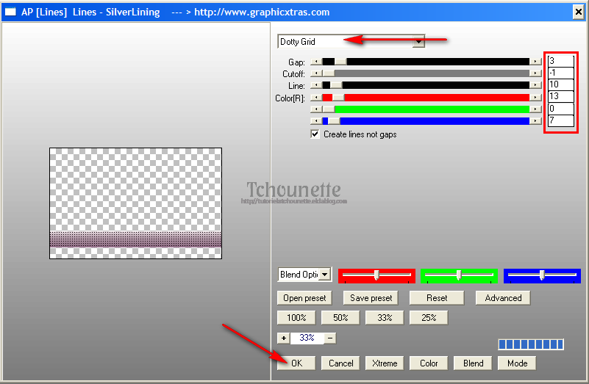Set preview zoom to 50%
The image size is (589, 384).
point(340,318)
